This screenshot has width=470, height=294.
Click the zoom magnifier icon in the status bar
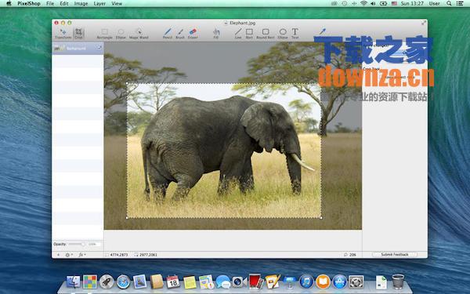345,255
